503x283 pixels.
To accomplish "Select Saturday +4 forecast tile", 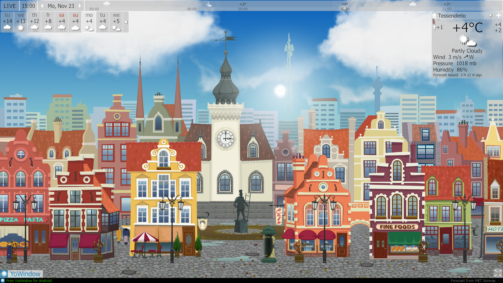I will coord(62,22).
